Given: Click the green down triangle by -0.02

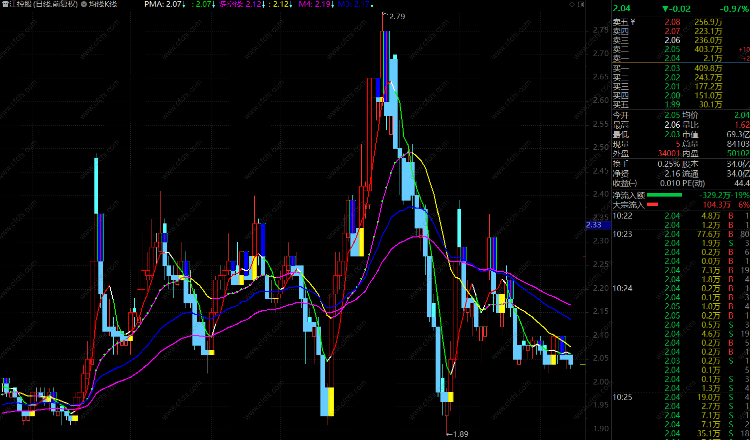Looking at the screenshot, I should (x=665, y=9).
